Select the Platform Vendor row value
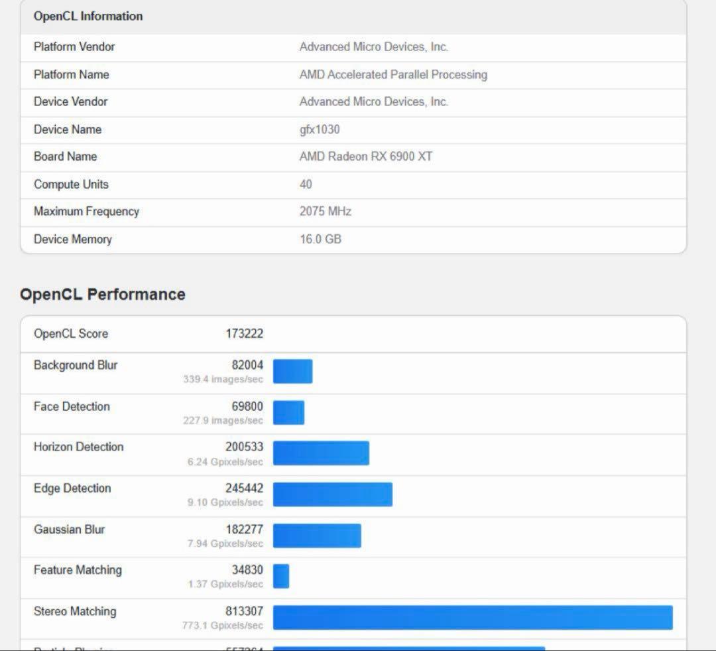 [x=373, y=47]
